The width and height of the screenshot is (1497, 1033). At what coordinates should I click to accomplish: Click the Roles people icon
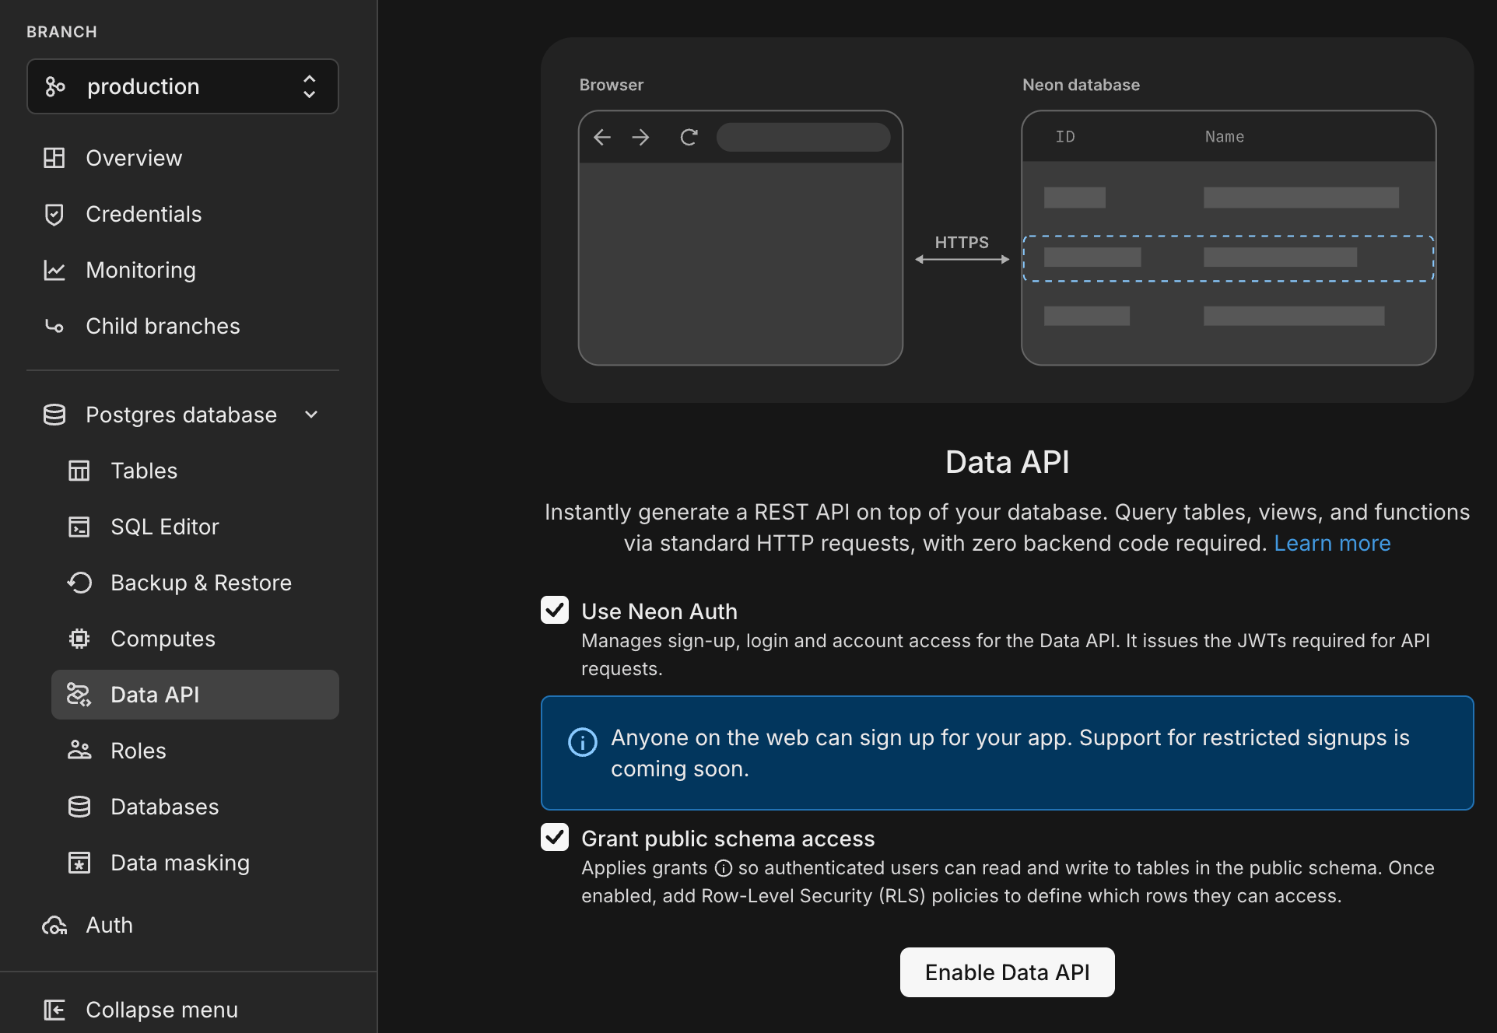click(79, 751)
